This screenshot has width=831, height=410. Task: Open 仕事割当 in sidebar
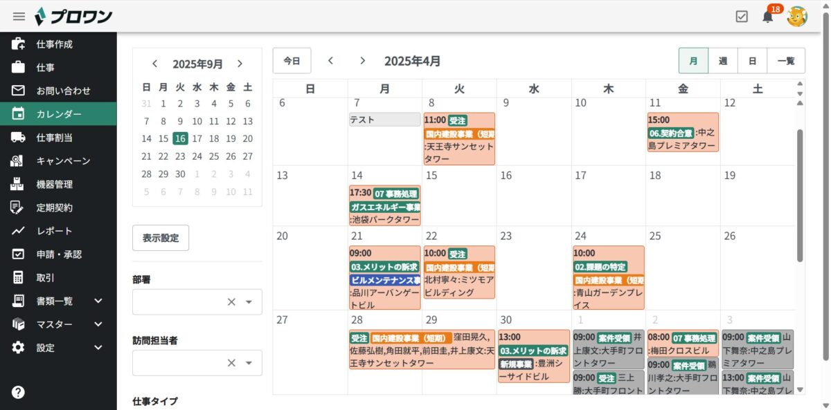pyautogui.click(x=58, y=138)
